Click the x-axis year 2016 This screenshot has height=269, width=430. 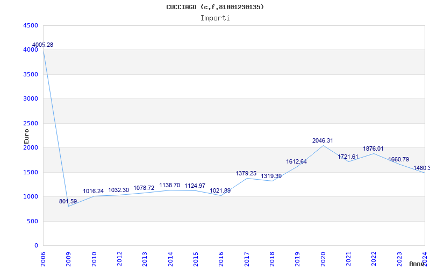point(221,259)
